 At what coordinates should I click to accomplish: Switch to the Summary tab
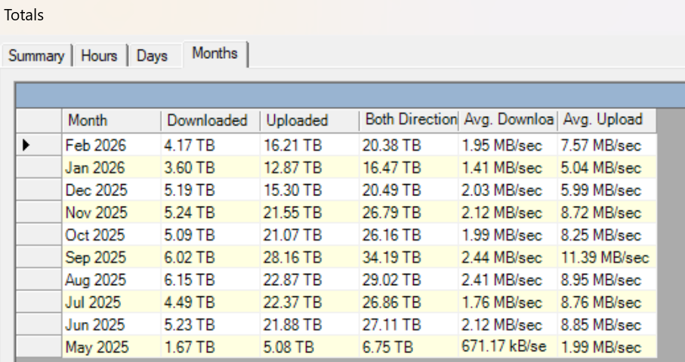click(x=37, y=55)
